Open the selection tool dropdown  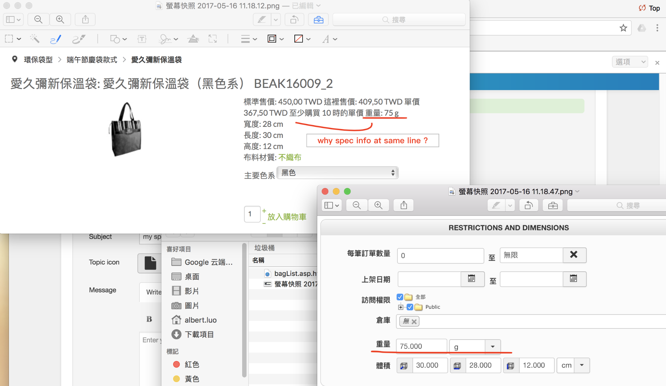(14, 39)
